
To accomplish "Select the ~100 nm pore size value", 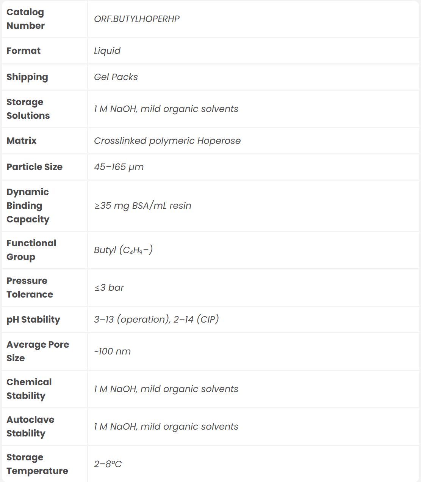I will [x=112, y=351].
